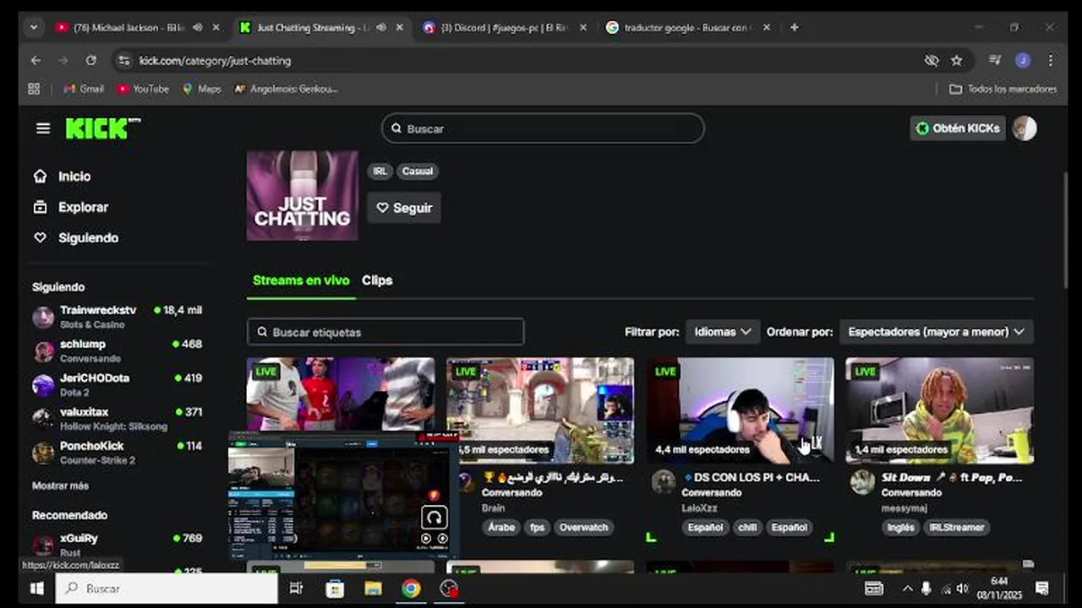Open the Maps bookmark
The height and width of the screenshot is (608, 1082).
pyautogui.click(x=201, y=89)
